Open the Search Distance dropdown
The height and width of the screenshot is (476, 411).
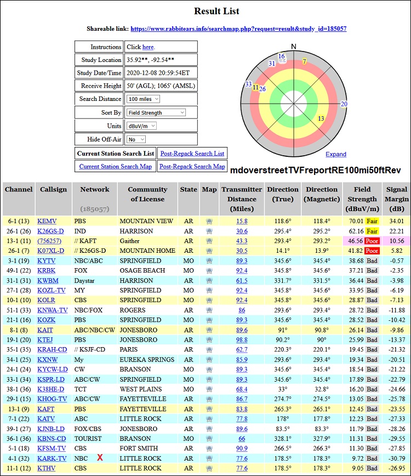143,99
